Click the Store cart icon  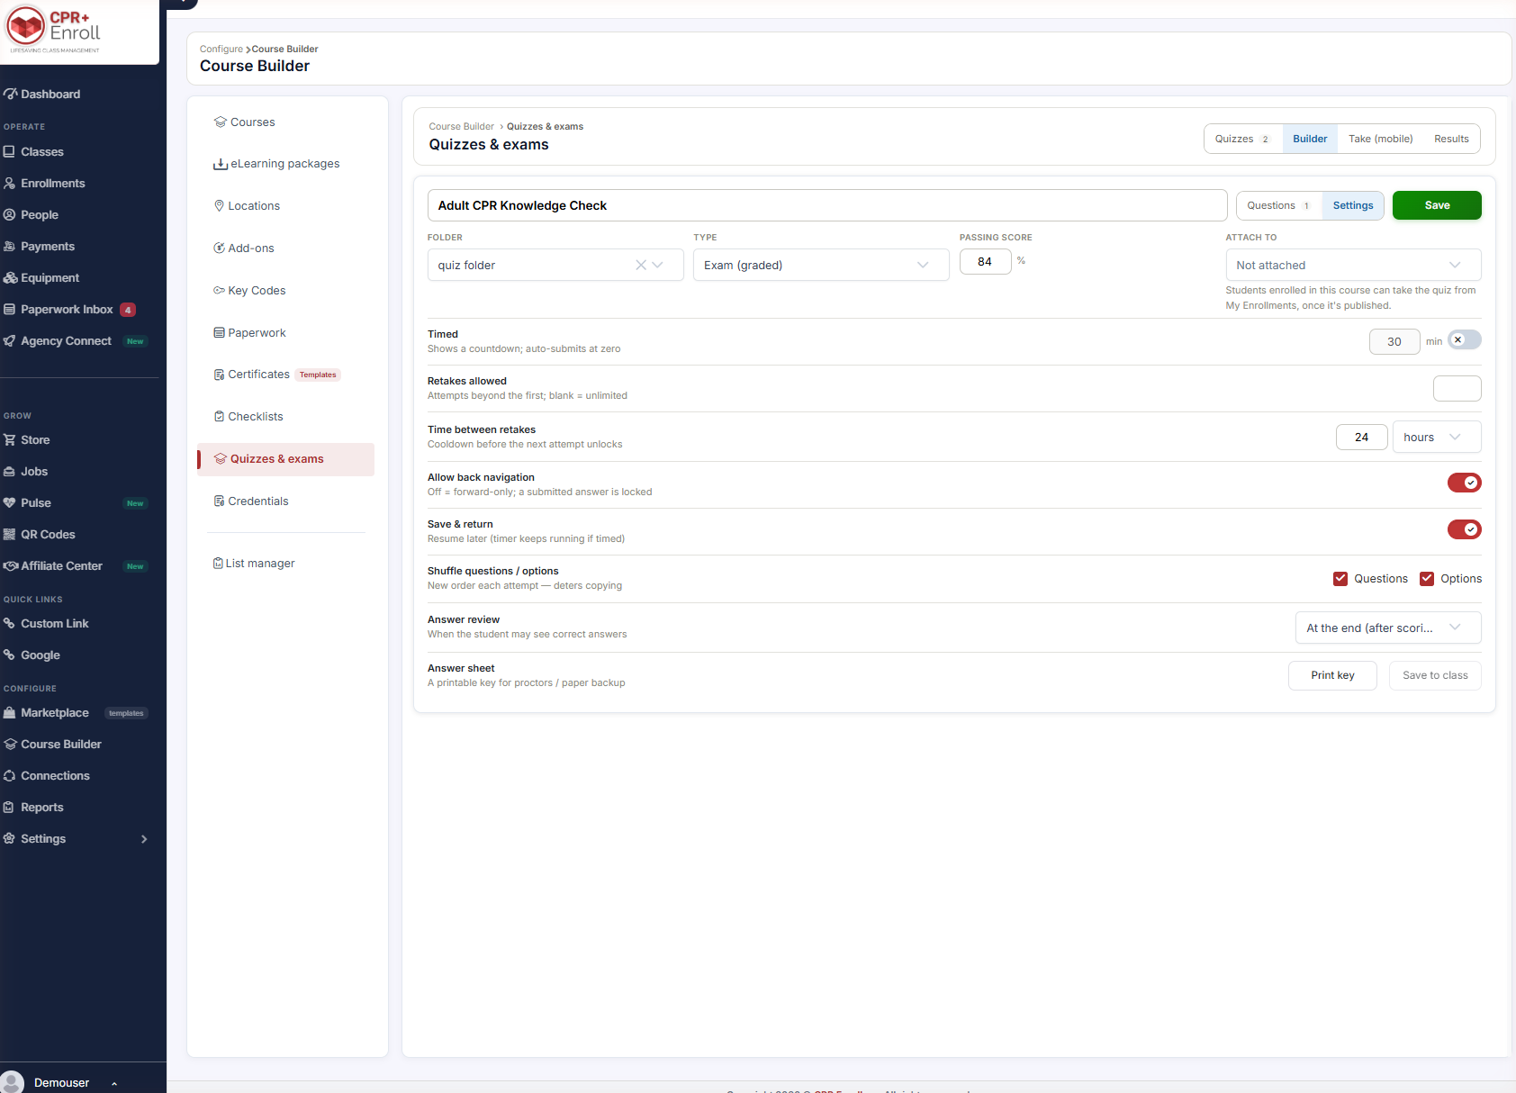point(9,440)
